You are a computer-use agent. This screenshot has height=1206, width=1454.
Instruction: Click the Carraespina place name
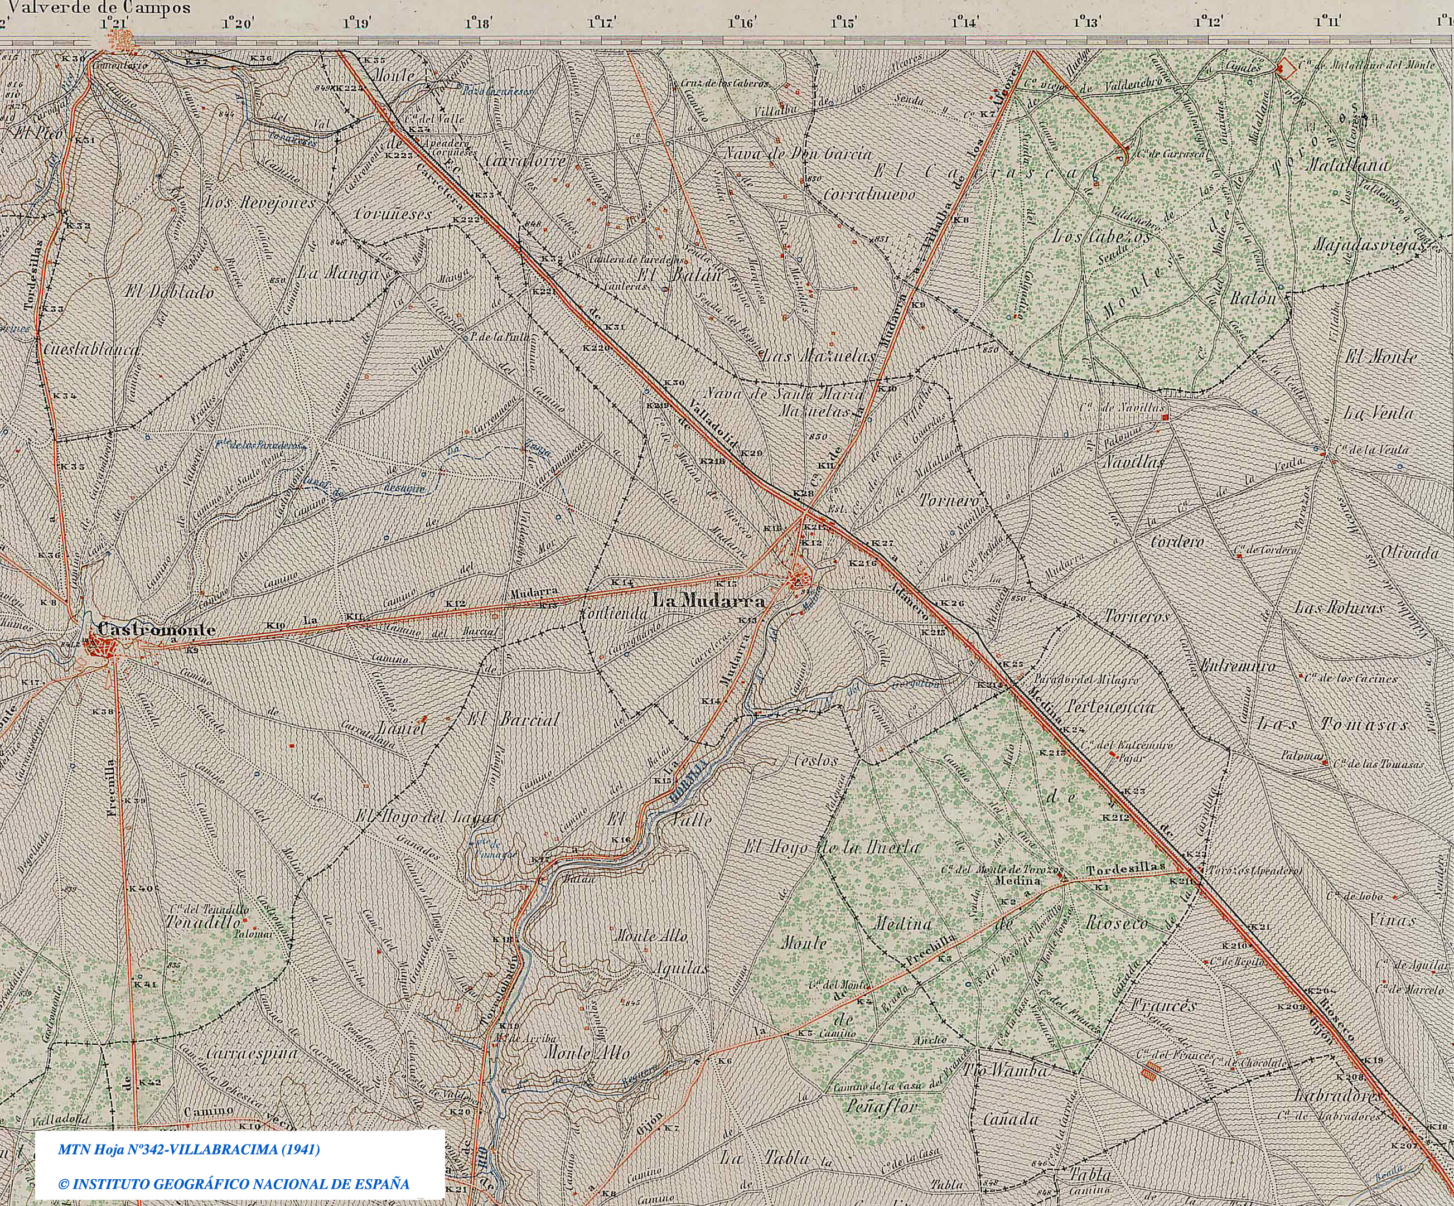[252, 1052]
